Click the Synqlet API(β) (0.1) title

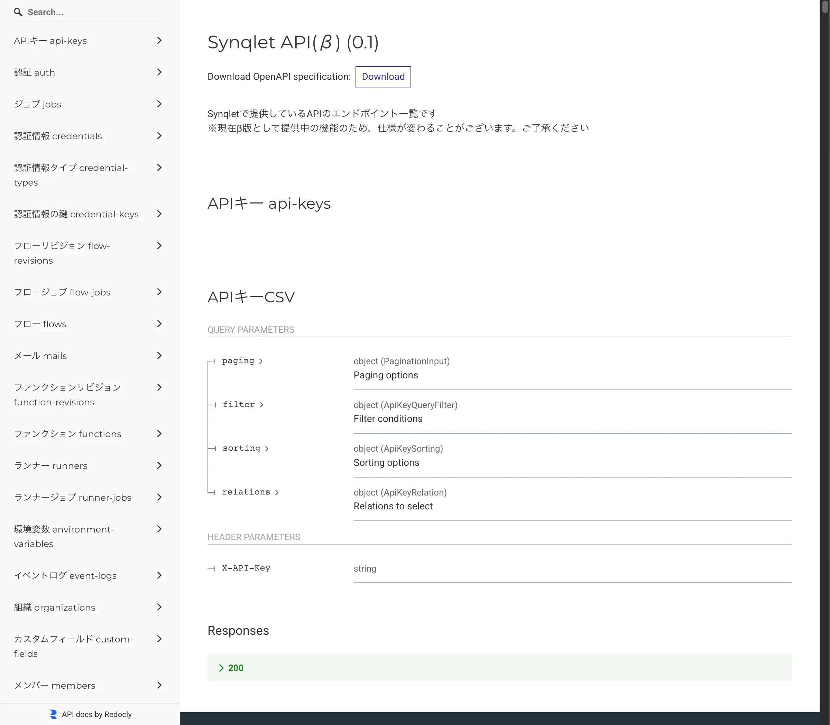click(293, 42)
